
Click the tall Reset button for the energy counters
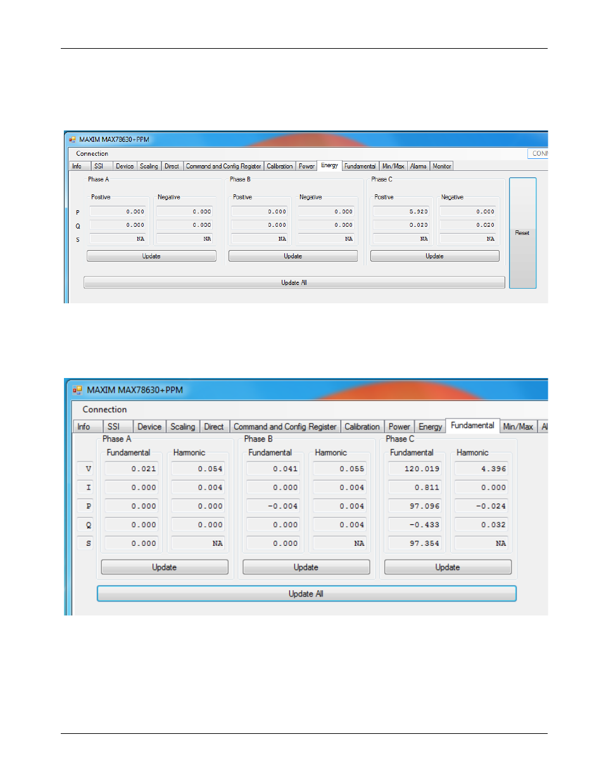pyautogui.click(x=523, y=233)
